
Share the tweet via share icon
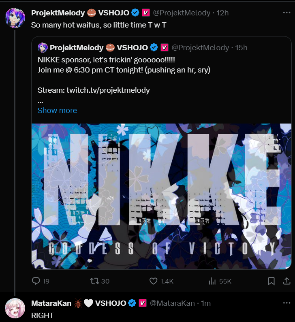pos(286,281)
